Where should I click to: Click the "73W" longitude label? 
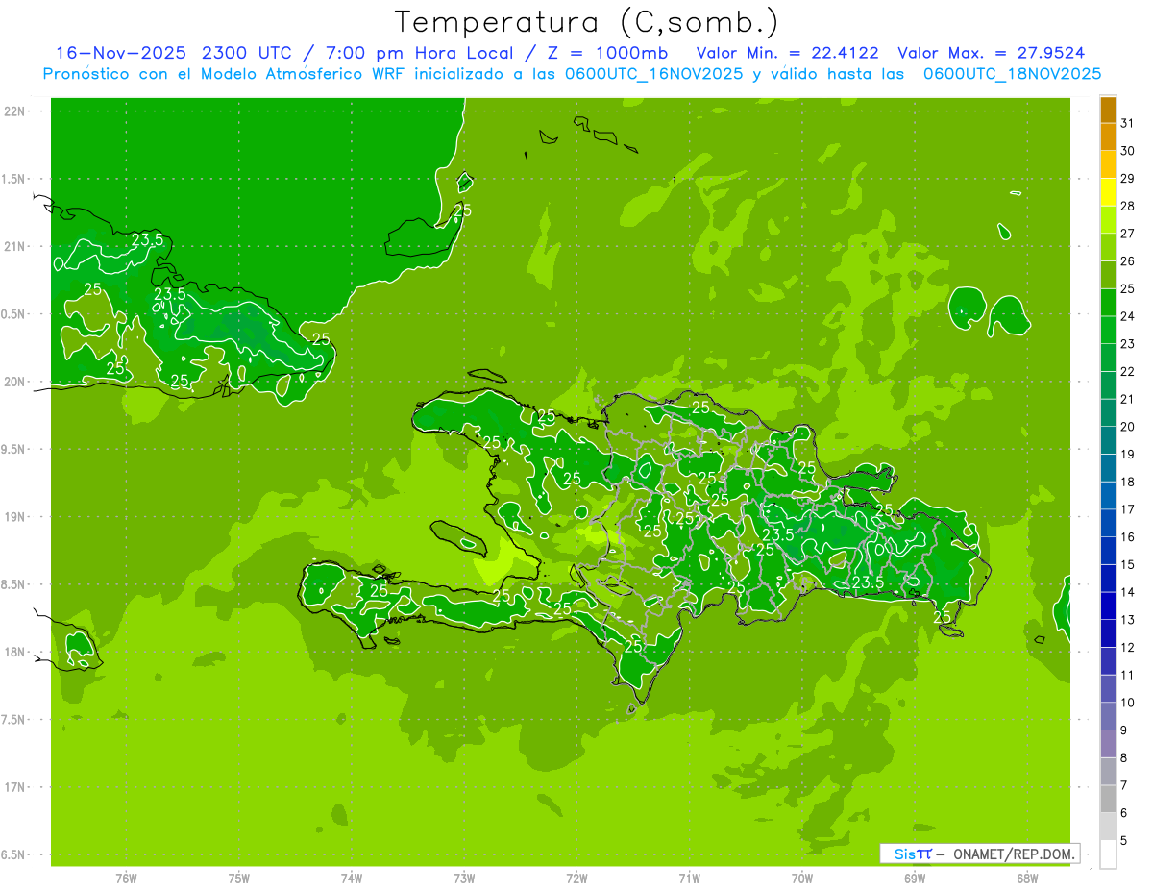(x=463, y=879)
